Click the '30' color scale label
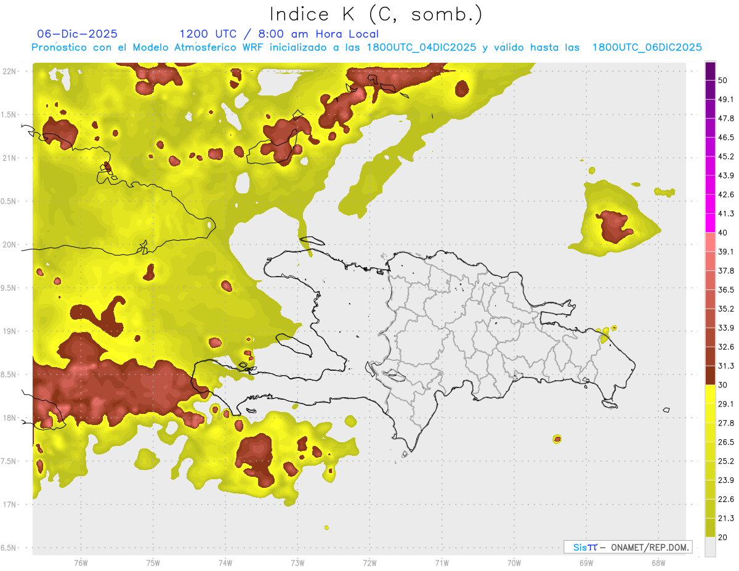 click(724, 385)
